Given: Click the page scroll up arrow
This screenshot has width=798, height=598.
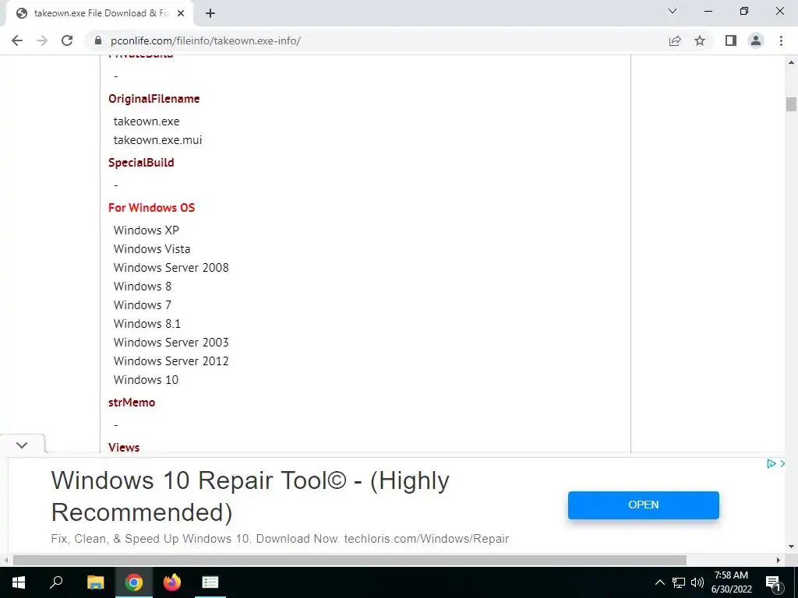Looking at the screenshot, I should [791, 62].
